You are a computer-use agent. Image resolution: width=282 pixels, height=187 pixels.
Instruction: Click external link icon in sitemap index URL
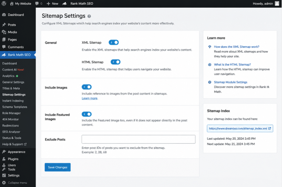(269, 129)
